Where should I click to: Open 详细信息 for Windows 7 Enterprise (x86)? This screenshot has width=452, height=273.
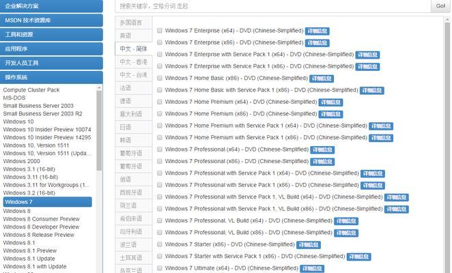(x=317, y=43)
